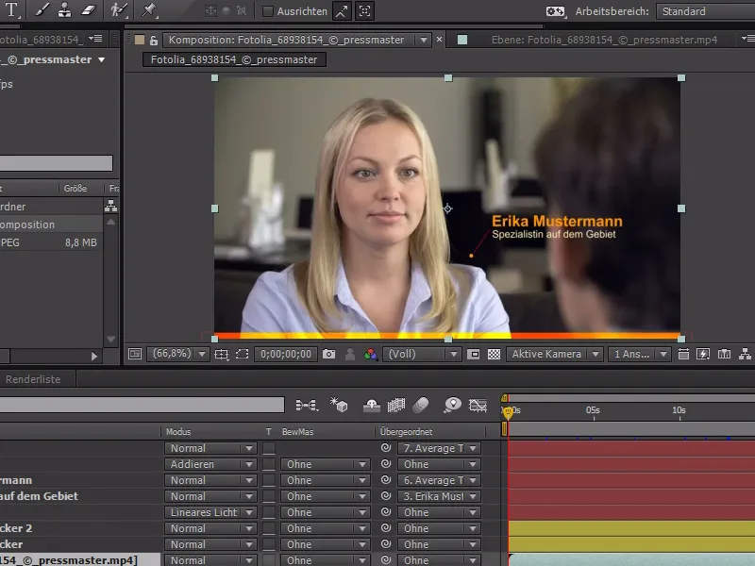The height and width of the screenshot is (566, 755).
Task: Open project flowchart view icon
Action: click(x=110, y=207)
